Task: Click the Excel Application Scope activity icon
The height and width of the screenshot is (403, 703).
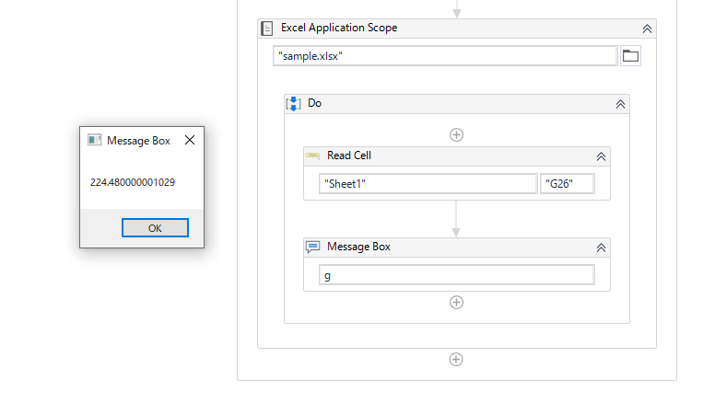Action: click(267, 29)
